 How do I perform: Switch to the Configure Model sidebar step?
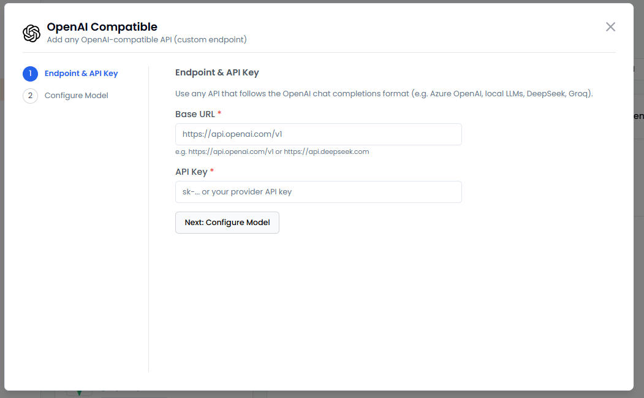(76, 96)
